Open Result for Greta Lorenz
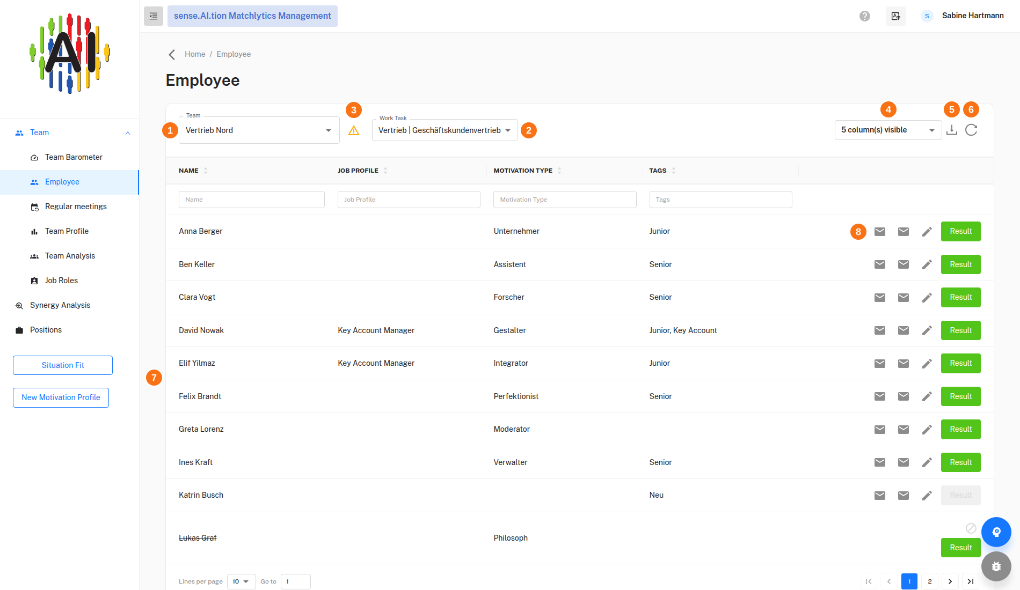Image resolution: width=1020 pixels, height=590 pixels. tap(961, 429)
